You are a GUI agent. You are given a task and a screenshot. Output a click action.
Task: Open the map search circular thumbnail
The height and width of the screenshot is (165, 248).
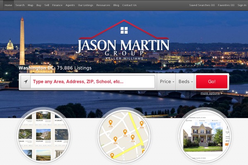[124, 137]
